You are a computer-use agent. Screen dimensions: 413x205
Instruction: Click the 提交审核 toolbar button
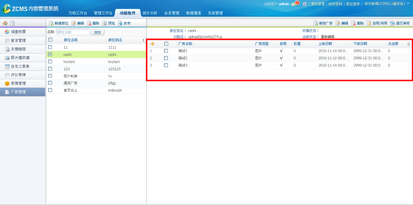point(400,23)
